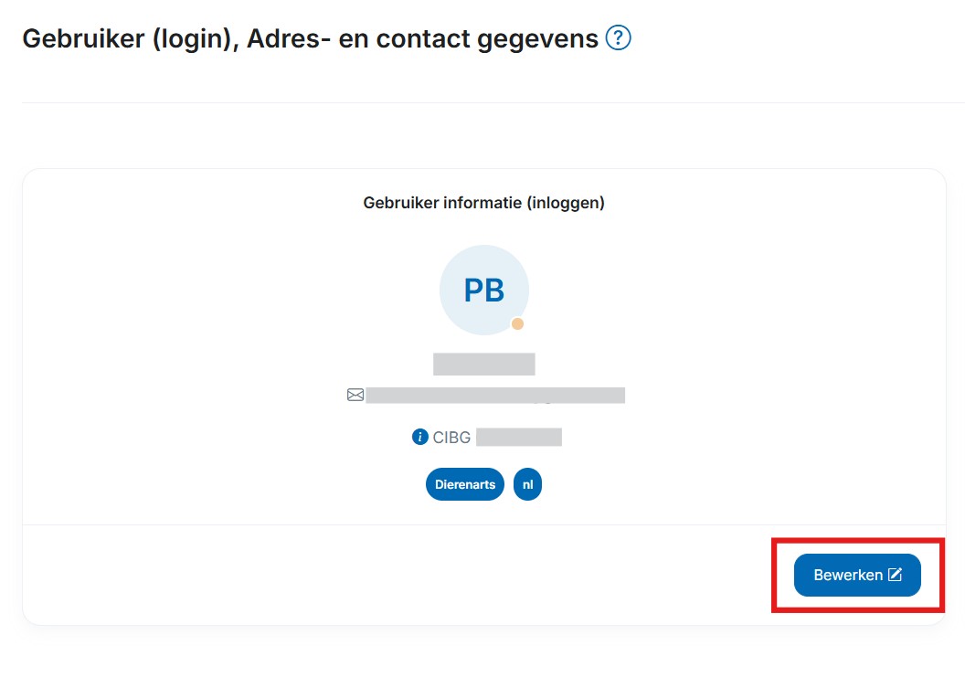Image resolution: width=965 pixels, height=677 pixels.
Task: Click the divider line under the page heading
Action: pos(482,102)
